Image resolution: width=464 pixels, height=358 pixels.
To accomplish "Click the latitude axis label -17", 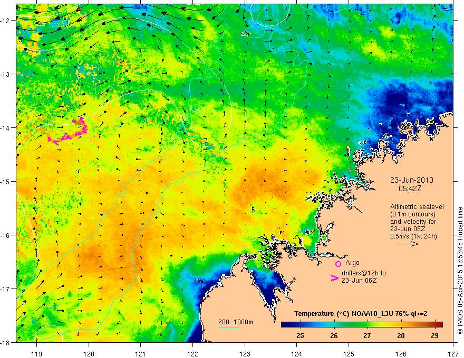I will (x=5, y=289).
